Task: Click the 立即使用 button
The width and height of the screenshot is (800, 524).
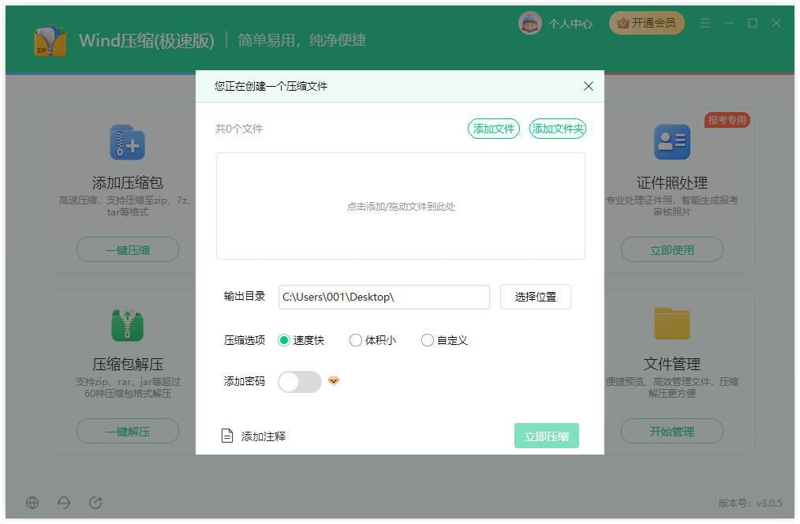Action: [x=672, y=249]
